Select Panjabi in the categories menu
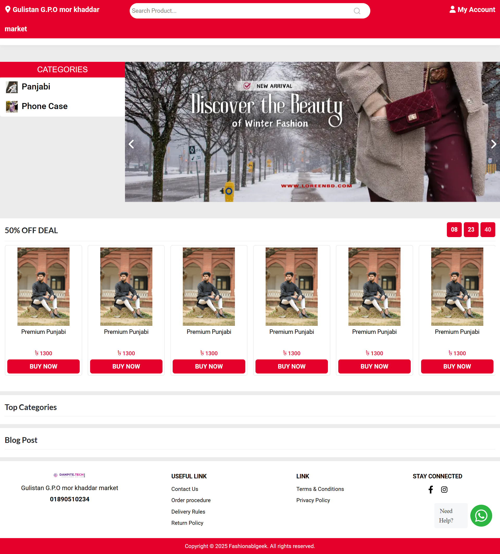The image size is (500, 554). tap(36, 87)
